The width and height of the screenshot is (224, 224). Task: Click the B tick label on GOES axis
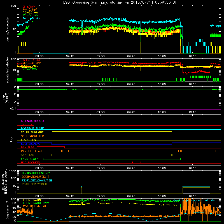pyautogui.click(x=15, y=94)
